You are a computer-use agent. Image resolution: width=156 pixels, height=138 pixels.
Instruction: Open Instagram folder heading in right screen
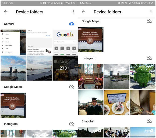(x=88, y=58)
